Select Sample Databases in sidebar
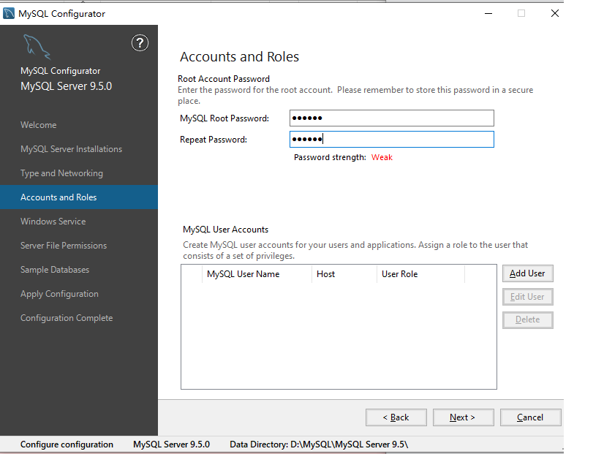The width and height of the screenshot is (604, 454). 55,270
